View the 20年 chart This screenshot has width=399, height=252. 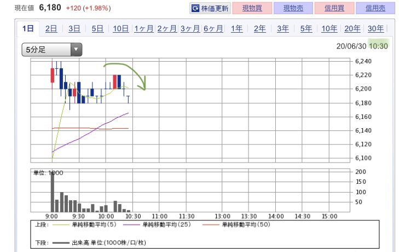(352, 28)
